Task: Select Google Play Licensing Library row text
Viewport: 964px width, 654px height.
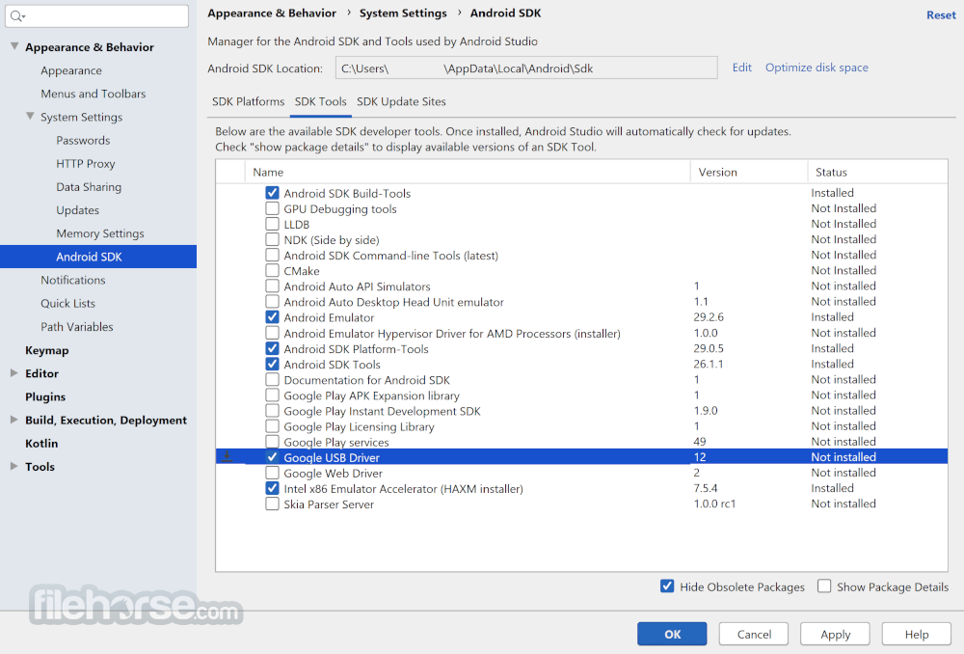Action: point(359,426)
